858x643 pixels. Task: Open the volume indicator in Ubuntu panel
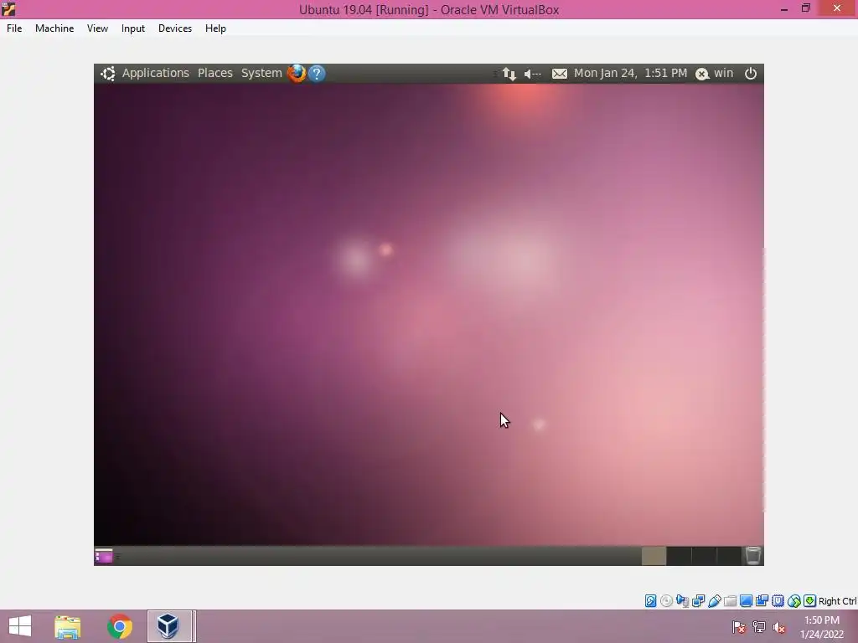532,74
